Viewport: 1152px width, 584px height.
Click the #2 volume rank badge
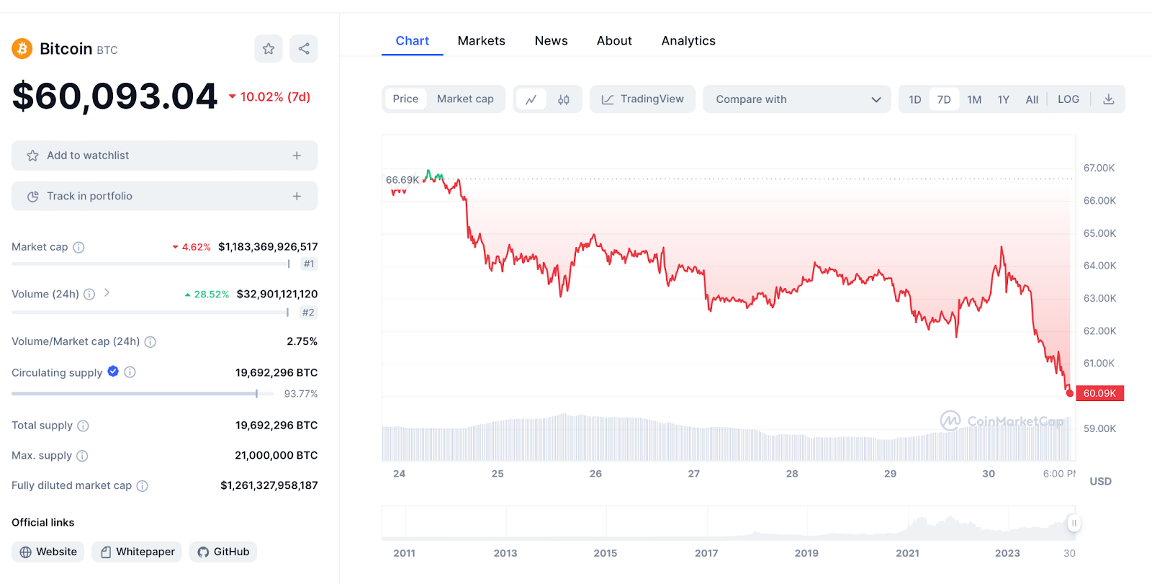[308, 313]
